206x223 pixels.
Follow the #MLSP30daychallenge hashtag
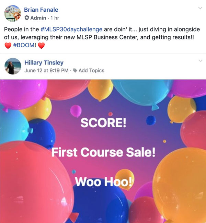(x=71, y=30)
